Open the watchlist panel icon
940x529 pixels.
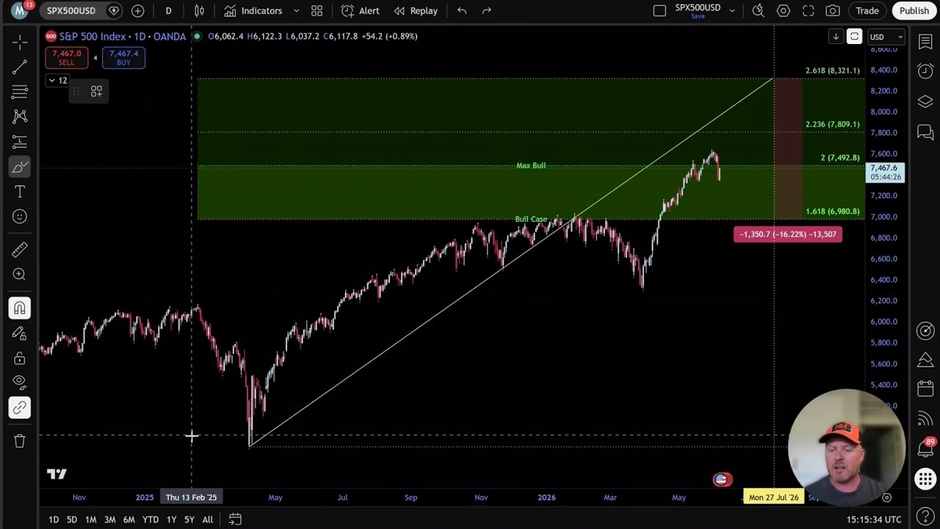point(925,42)
